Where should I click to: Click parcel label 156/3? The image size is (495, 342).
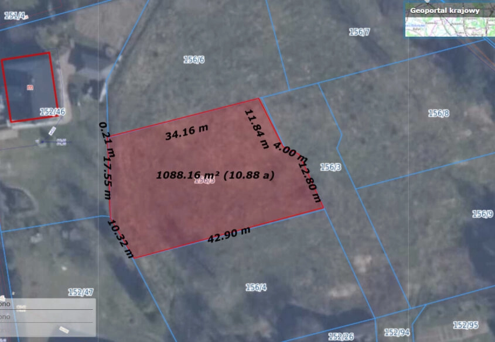point(330,167)
